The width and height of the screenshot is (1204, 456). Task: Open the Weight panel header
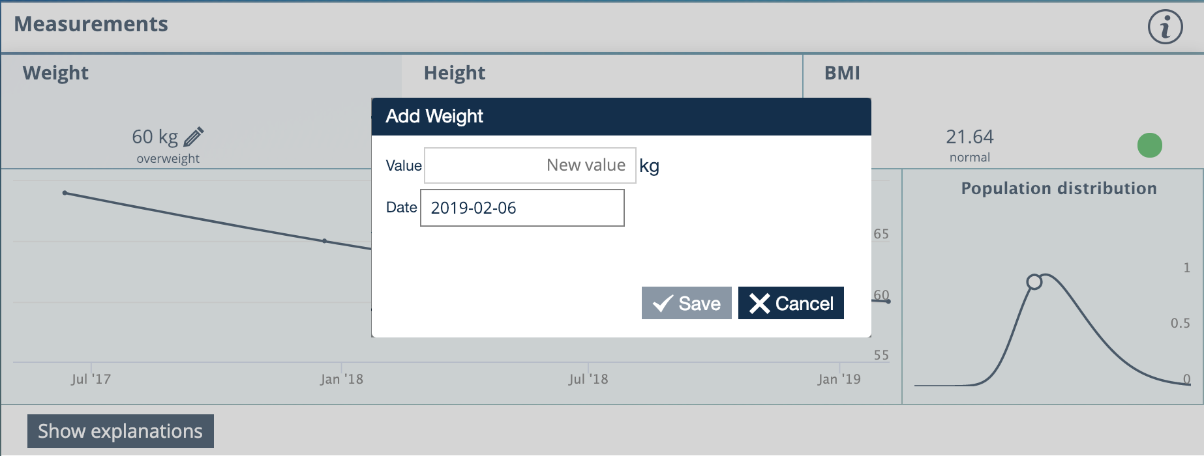click(55, 73)
